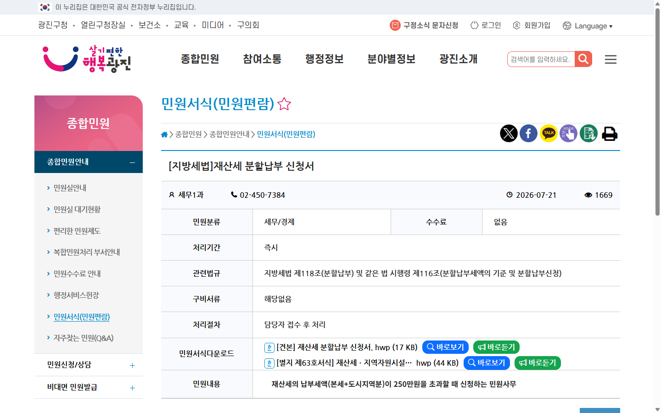This screenshot has height=413, width=661.
Task: Open 복합민원처리 부서안내 in the sidebar
Action: coord(87,252)
